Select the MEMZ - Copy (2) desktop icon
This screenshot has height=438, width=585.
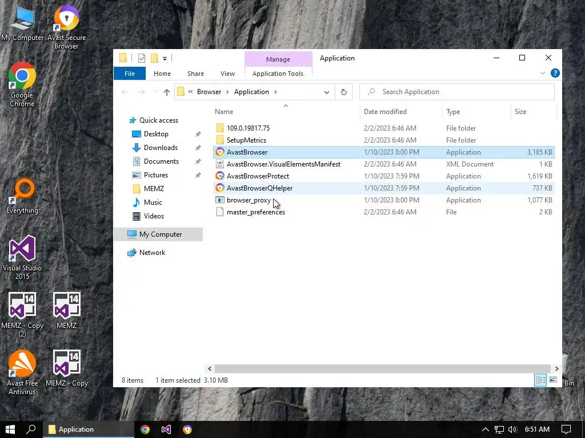point(22,315)
